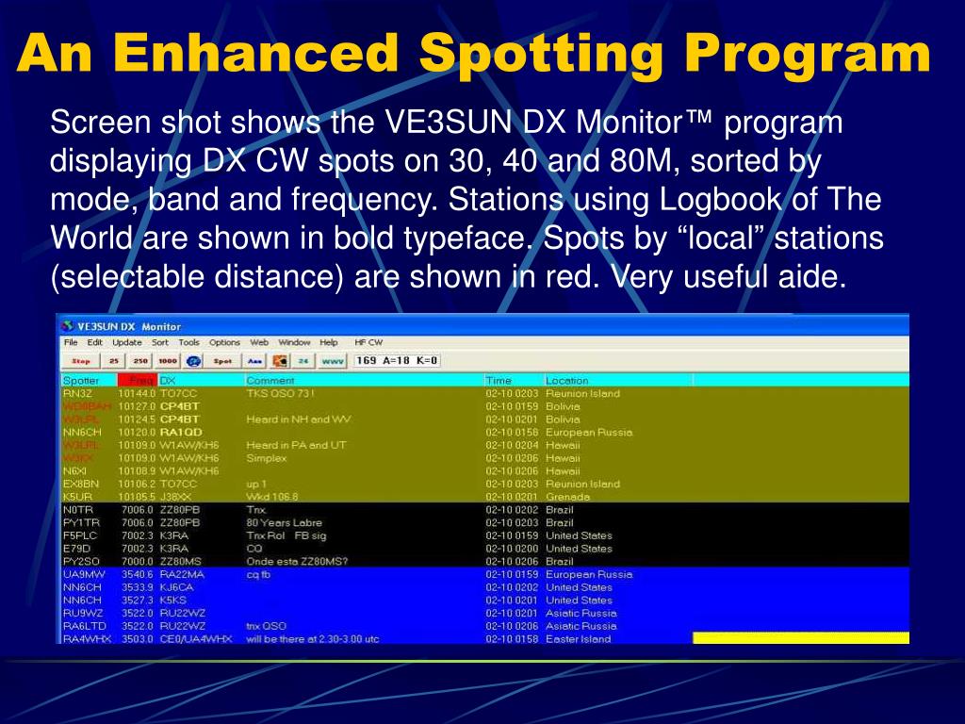Select DX callsign KJ6CA

[176, 587]
